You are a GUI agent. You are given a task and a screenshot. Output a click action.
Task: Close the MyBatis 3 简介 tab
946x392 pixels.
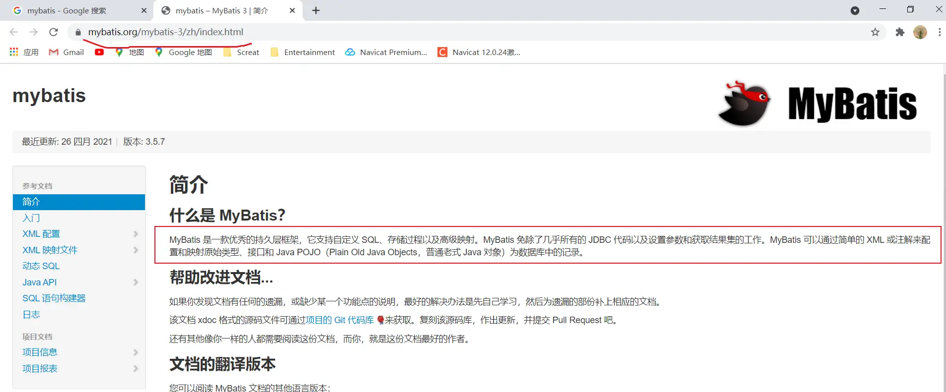coord(292,10)
